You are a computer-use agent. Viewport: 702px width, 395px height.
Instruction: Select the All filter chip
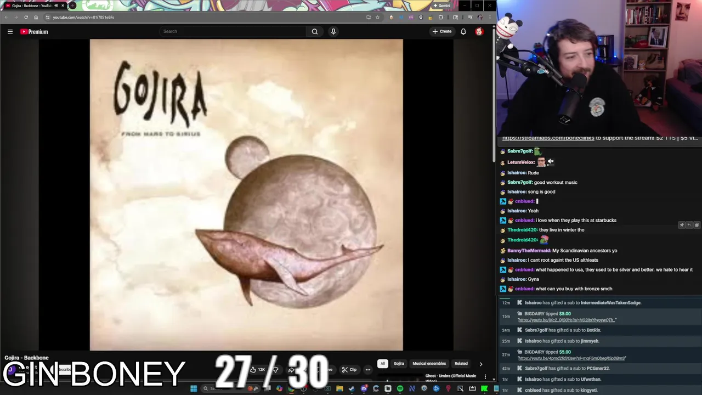382,363
